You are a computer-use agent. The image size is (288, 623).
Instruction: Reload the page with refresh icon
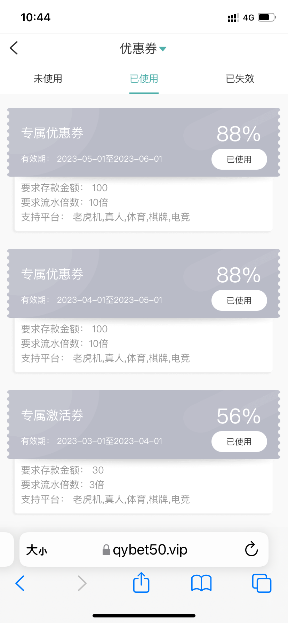pos(251,550)
